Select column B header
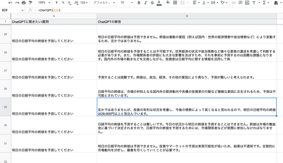 point(187,16)
